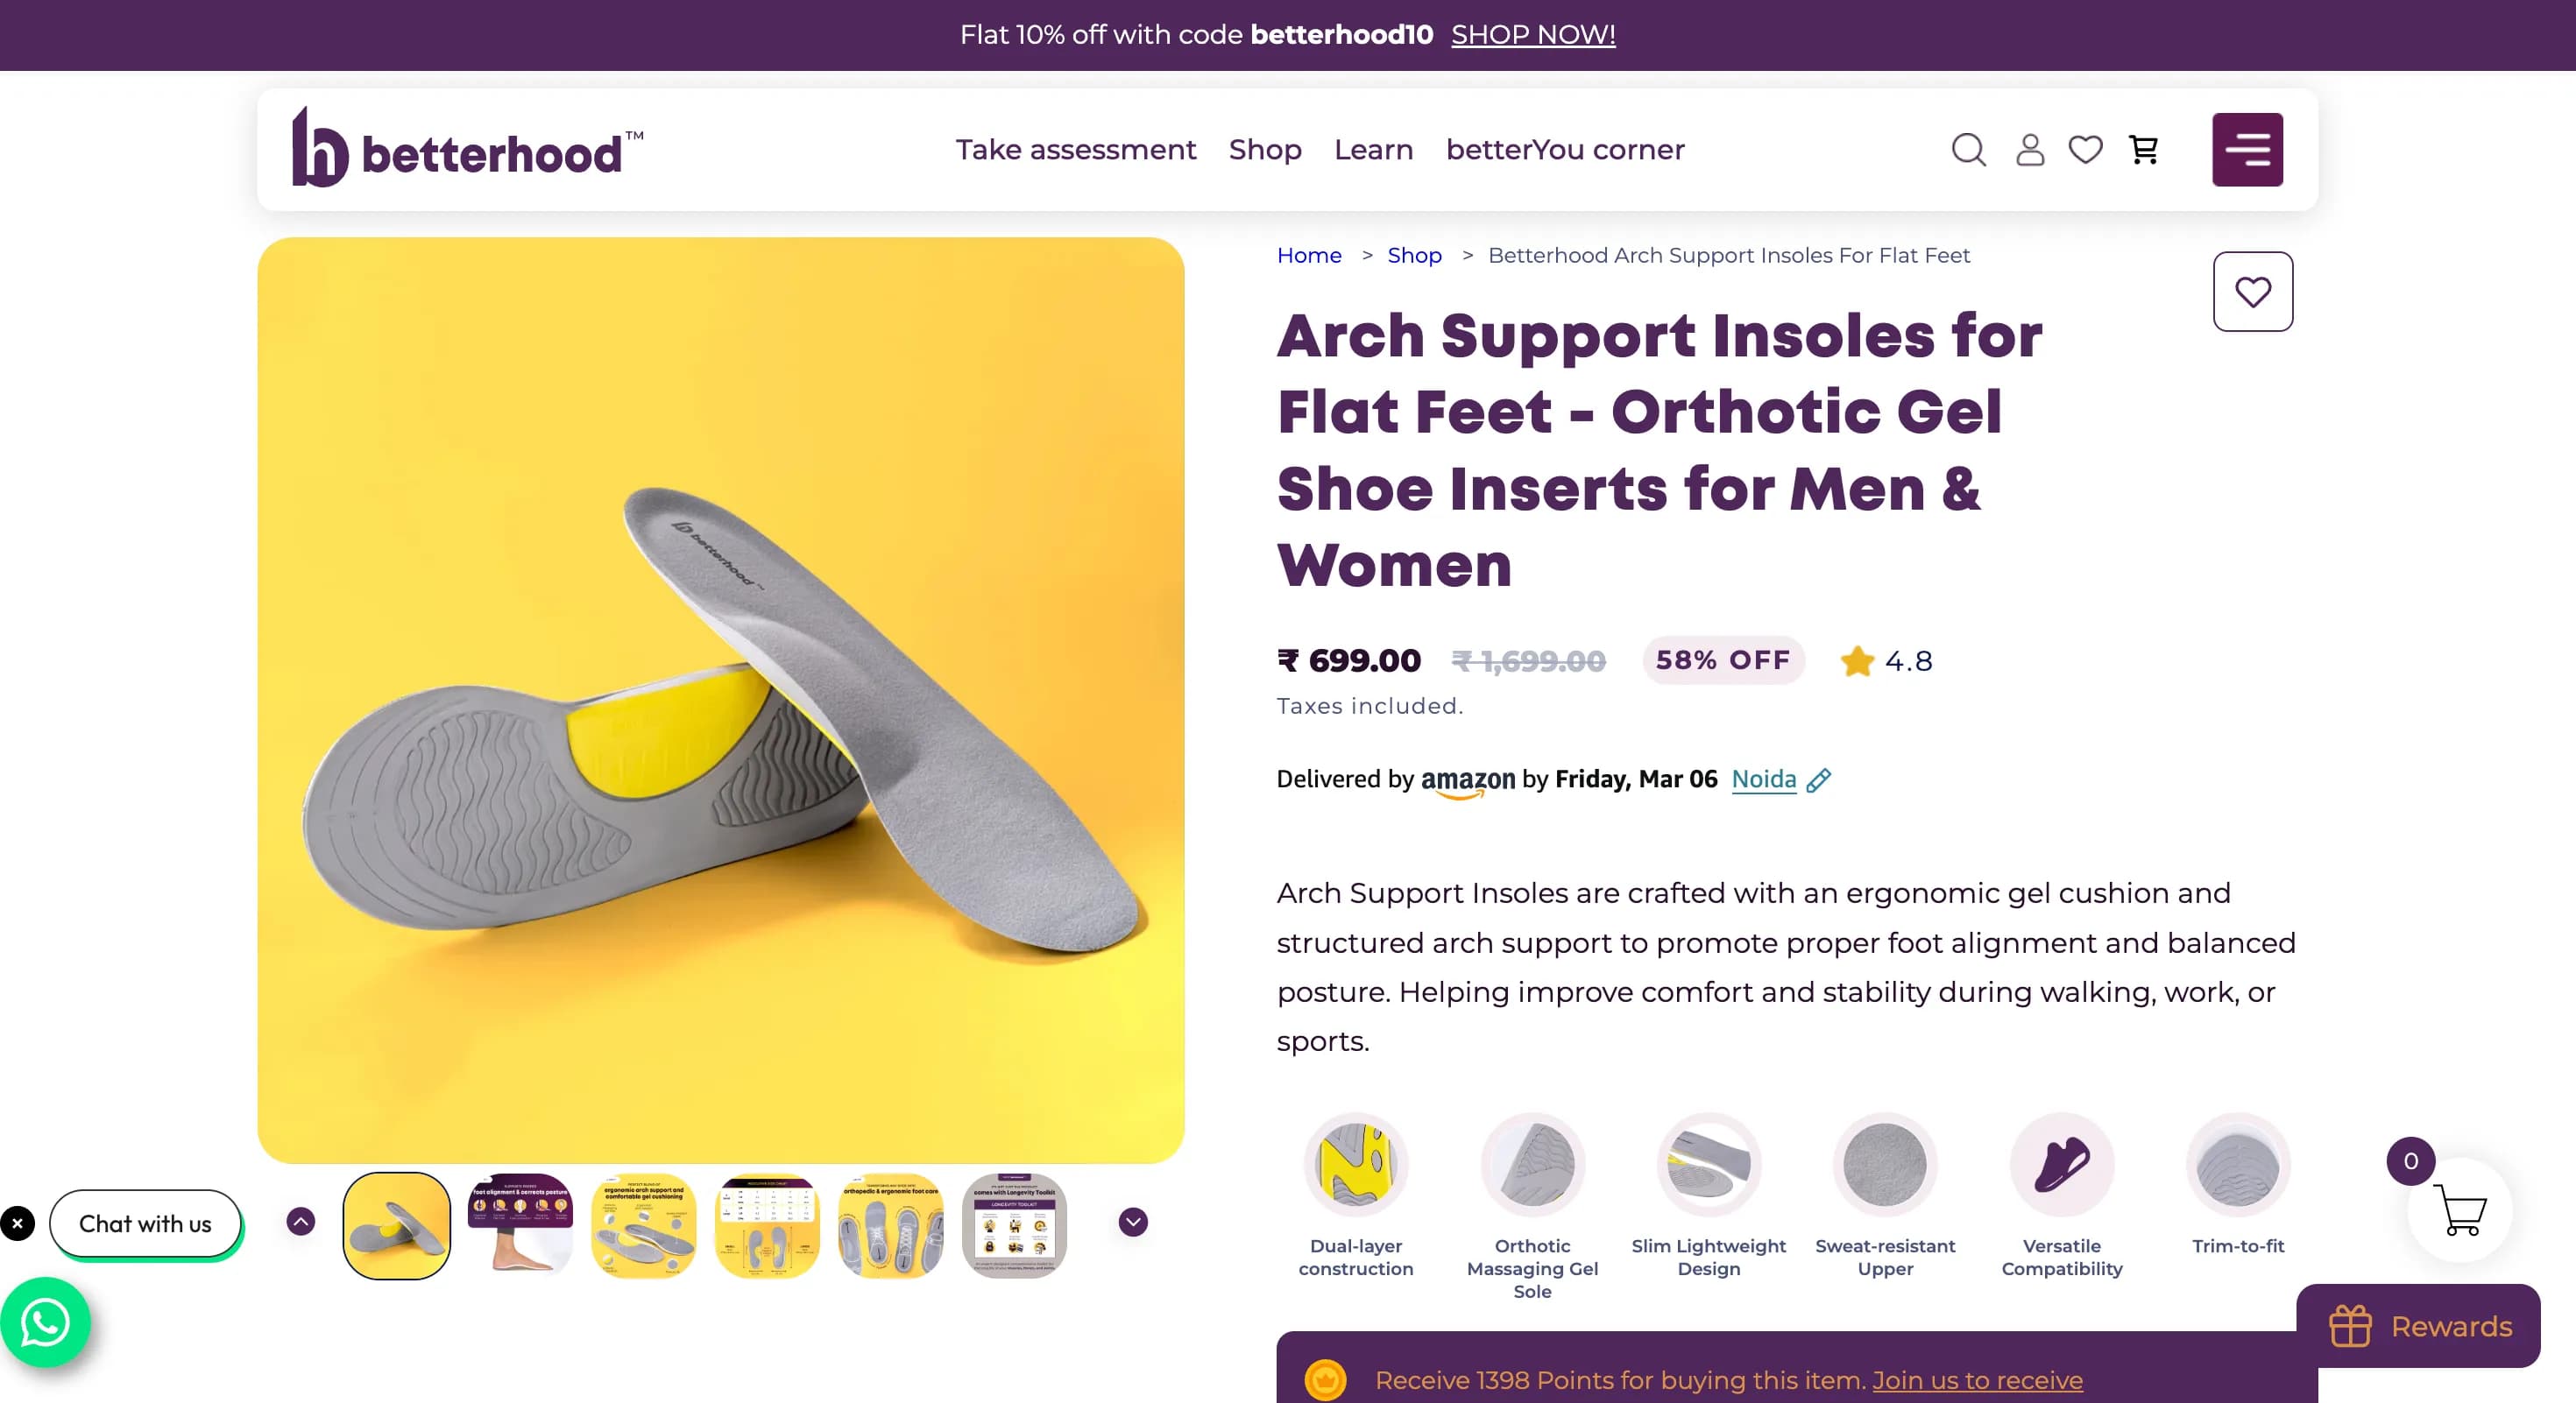Click the SHOP NOW! promo link
Screen dimensions: 2576x1403
[1532, 35]
